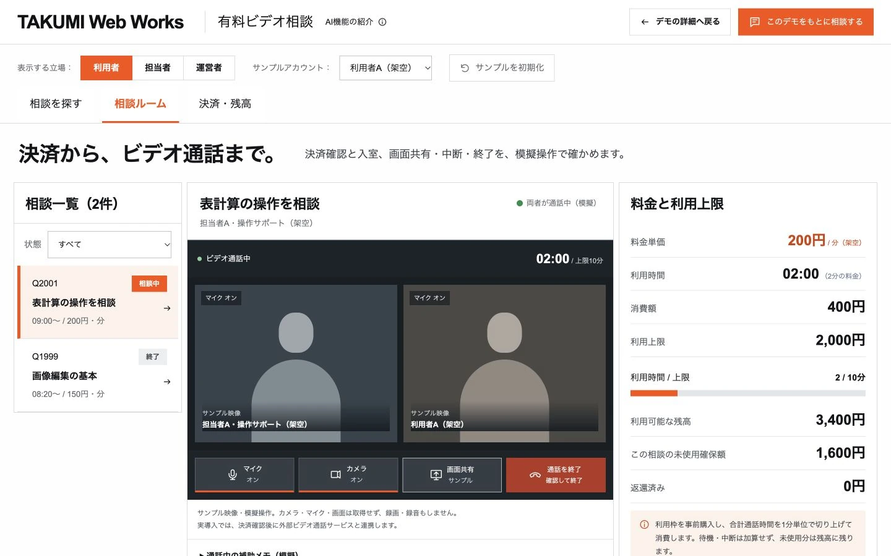
Task: Click the back arrow icon in デモの詳細へ戻る
Action: pos(645,22)
